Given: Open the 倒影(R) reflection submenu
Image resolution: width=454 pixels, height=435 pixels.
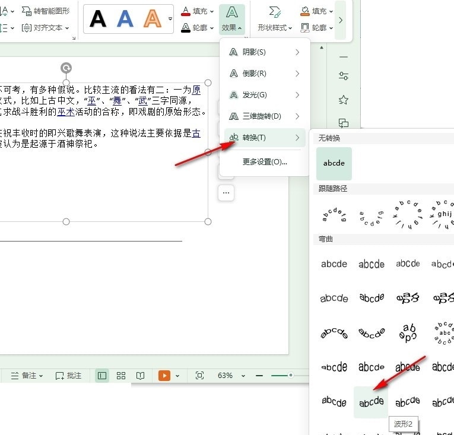Looking at the screenshot, I should 265,74.
